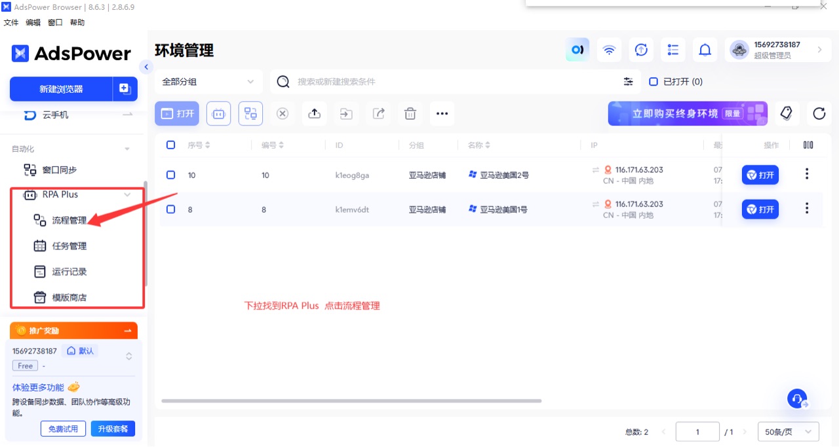This screenshot has height=447, width=839.
Task: Open 运行记录 run records
Action: tap(69, 272)
